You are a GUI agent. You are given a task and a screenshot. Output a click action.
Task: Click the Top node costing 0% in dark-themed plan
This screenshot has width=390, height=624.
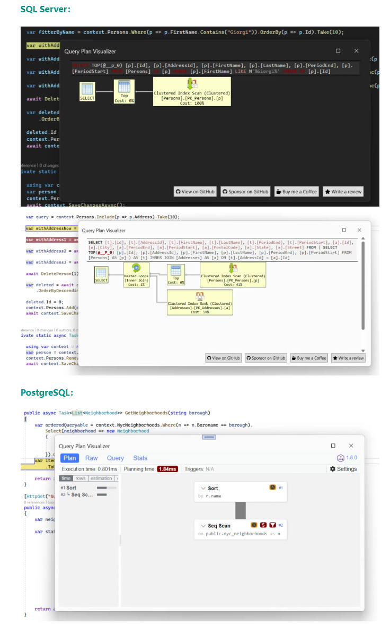pyautogui.click(x=124, y=91)
